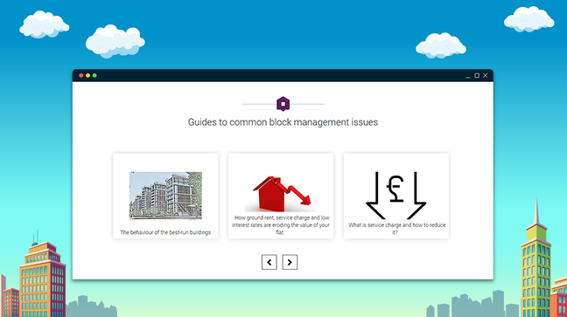Close the window with the X icon
The image size is (567, 317).
486,75
